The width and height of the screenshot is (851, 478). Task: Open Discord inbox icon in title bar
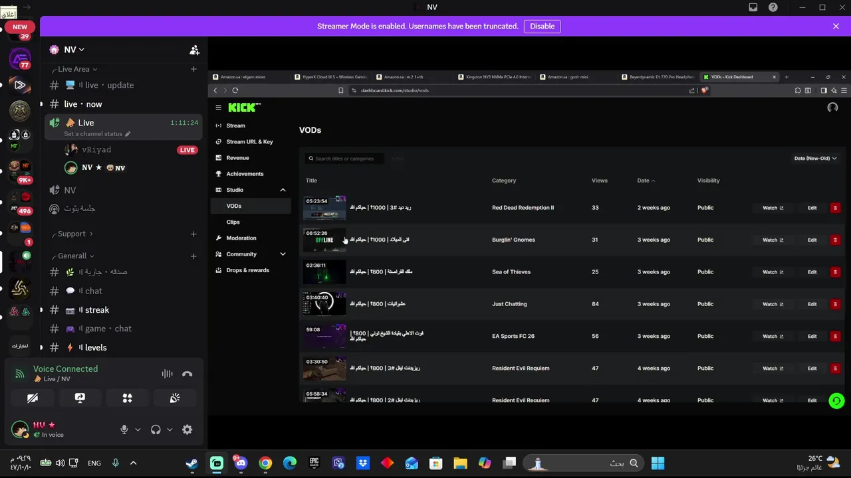pos(753,7)
